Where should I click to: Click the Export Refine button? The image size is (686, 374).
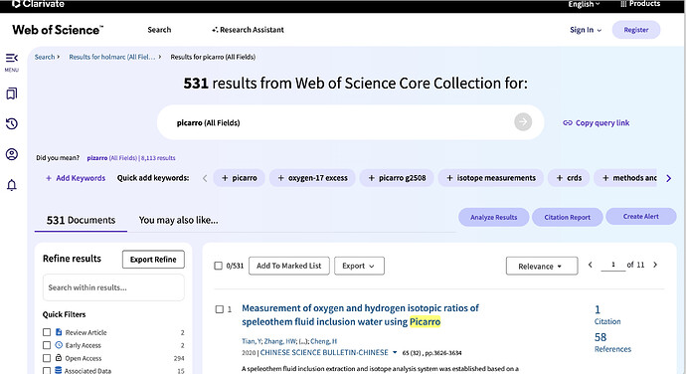[153, 260]
